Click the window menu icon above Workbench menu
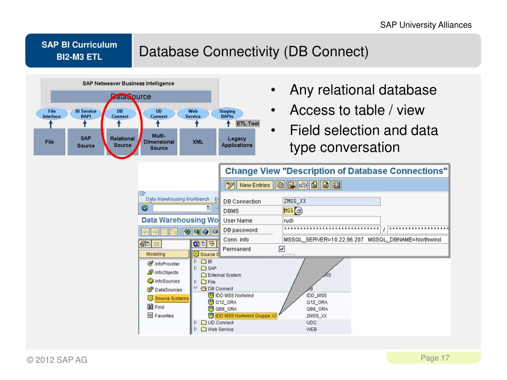This screenshot has height=380, width=507. [142, 193]
